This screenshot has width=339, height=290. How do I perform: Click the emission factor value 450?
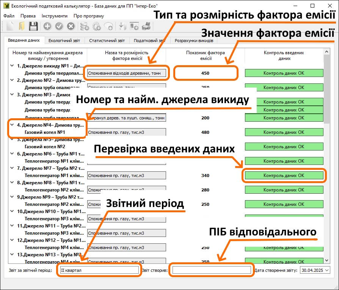(205, 73)
